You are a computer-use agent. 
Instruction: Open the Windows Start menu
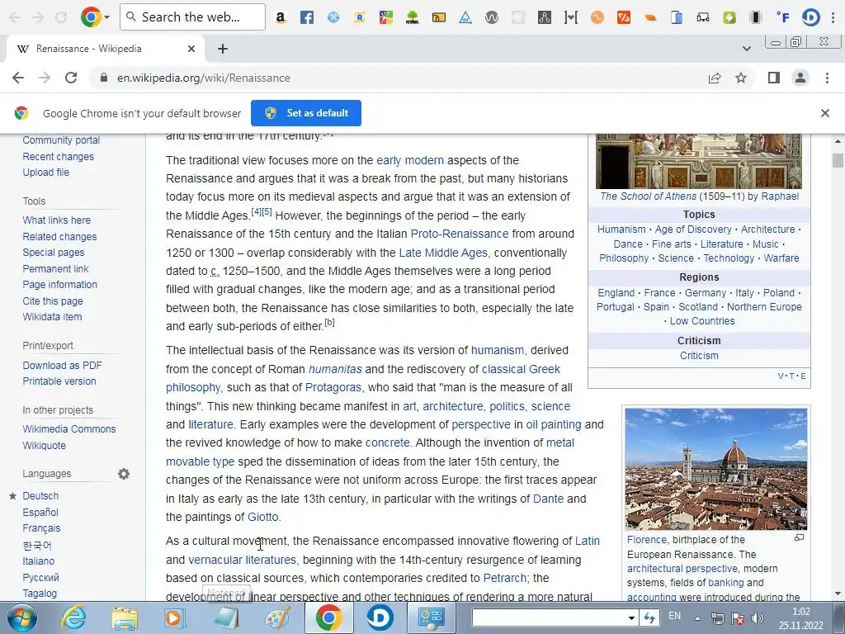(22, 617)
